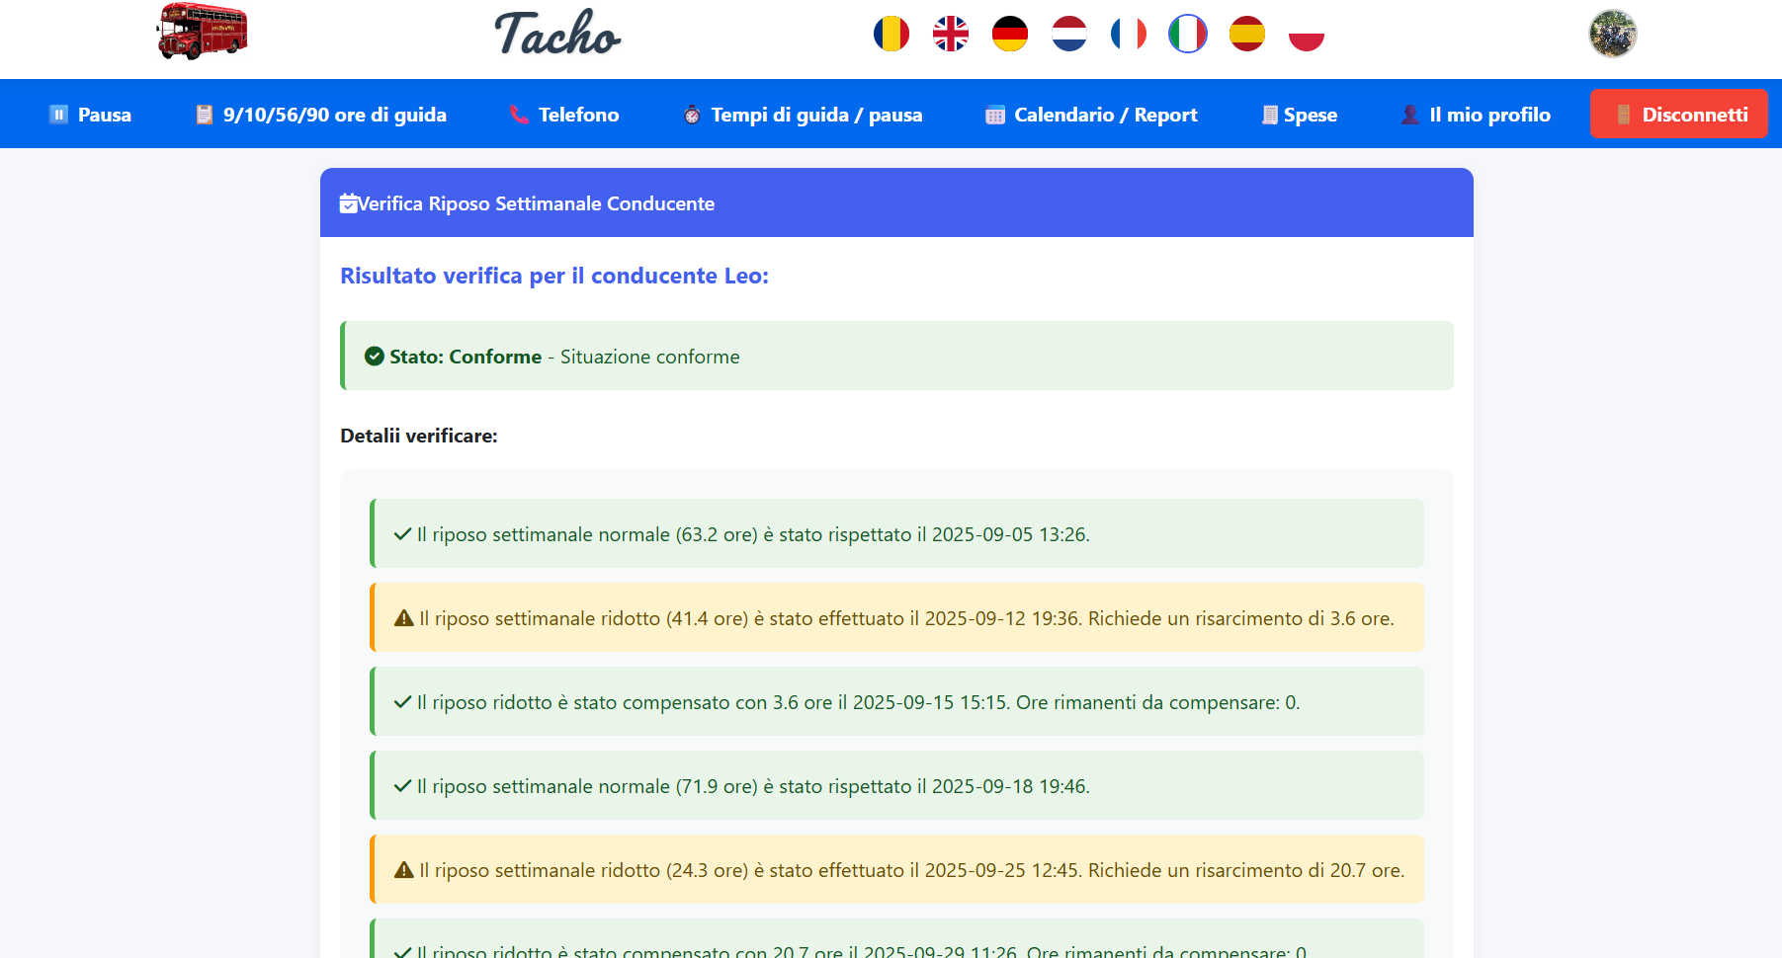Image resolution: width=1782 pixels, height=958 pixels.
Task: Open the Pausa menu item
Action: (90, 115)
